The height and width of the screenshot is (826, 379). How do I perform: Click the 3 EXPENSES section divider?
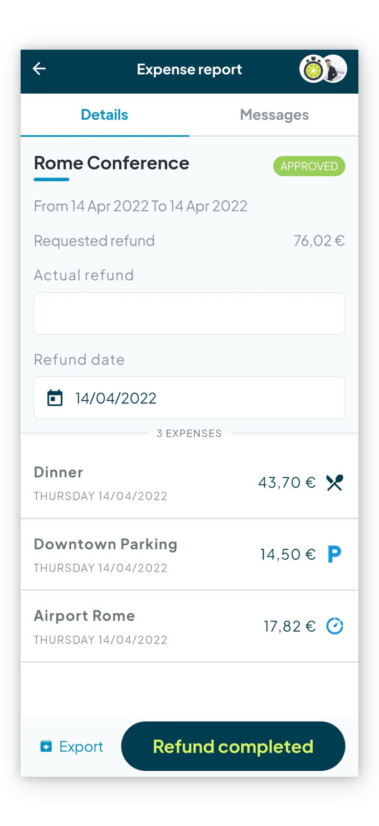coord(189,433)
